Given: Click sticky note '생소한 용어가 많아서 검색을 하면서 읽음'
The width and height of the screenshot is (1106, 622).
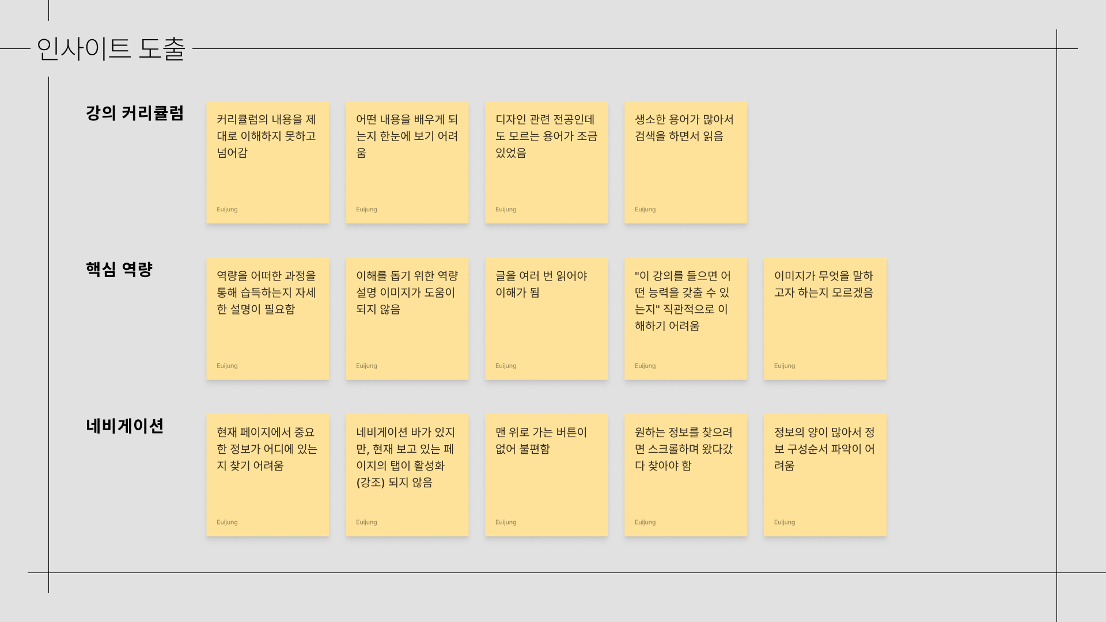Looking at the screenshot, I should [685, 162].
